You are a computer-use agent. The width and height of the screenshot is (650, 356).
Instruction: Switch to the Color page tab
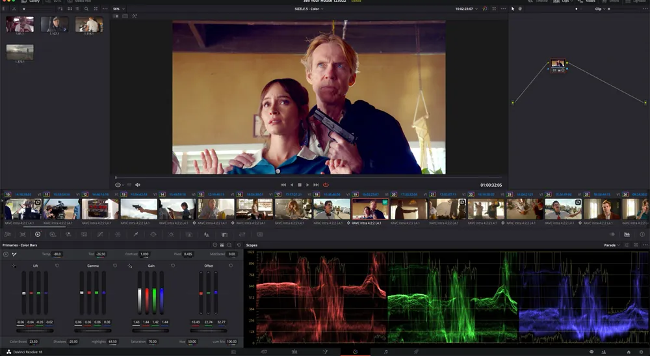coord(356,352)
